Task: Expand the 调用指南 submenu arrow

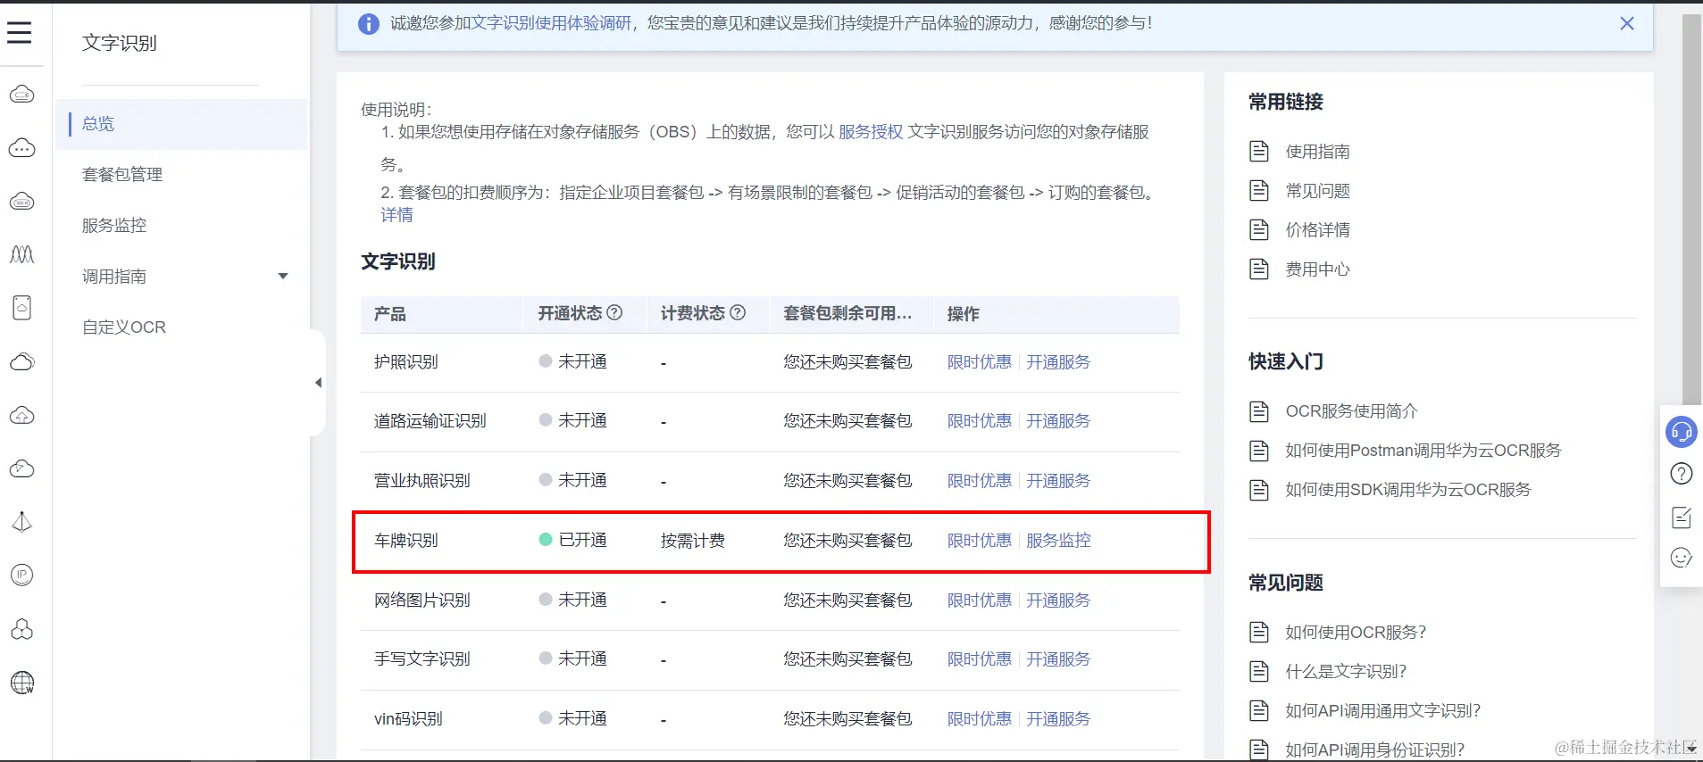Action: pyautogui.click(x=283, y=277)
